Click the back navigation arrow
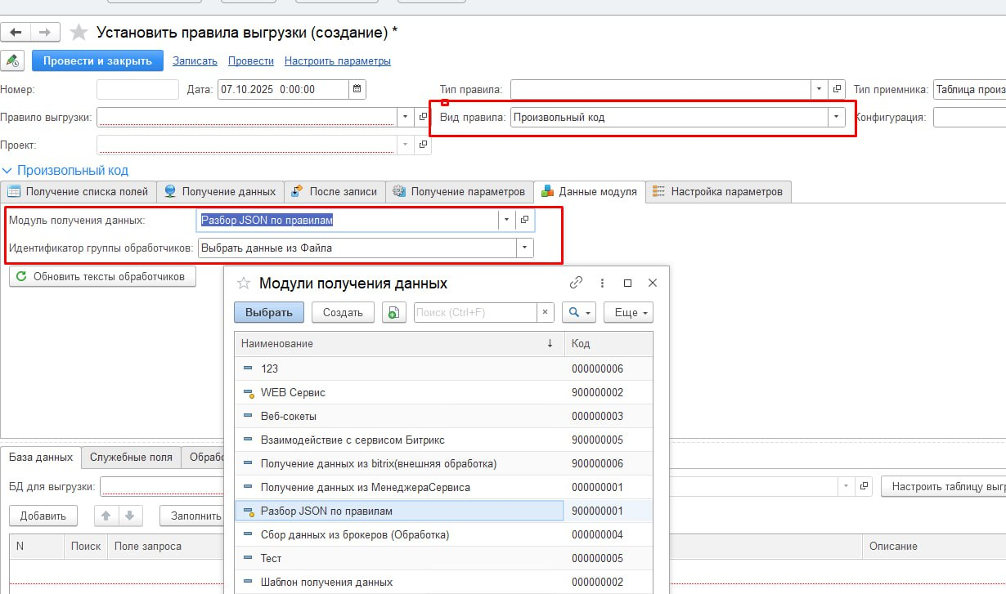Screen dimensions: 1006x594 coord(16,32)
